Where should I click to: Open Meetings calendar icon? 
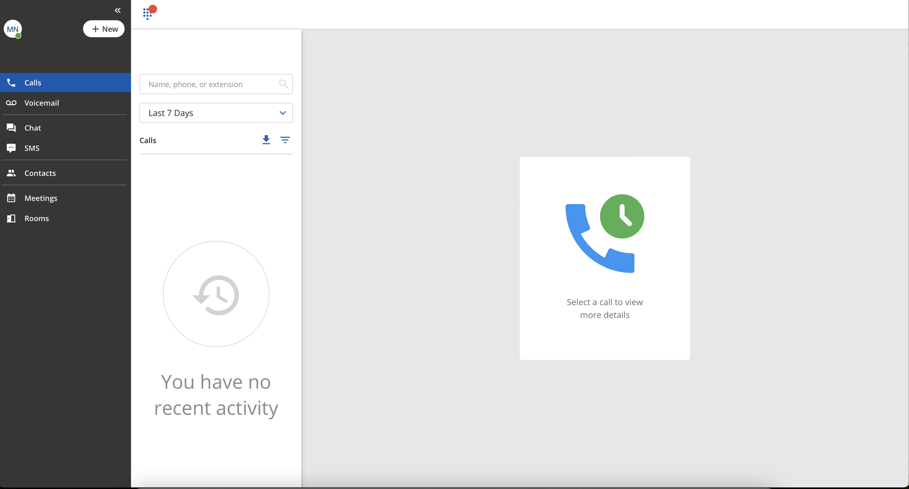11,198
